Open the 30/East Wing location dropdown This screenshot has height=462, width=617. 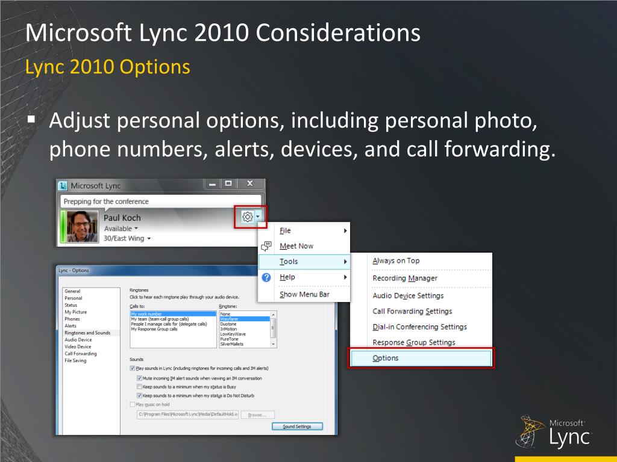pos(127,238)
